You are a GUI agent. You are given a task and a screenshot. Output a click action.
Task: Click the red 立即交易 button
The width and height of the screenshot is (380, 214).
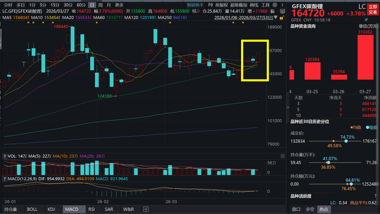pyautogui.click(x=373, y=10)
